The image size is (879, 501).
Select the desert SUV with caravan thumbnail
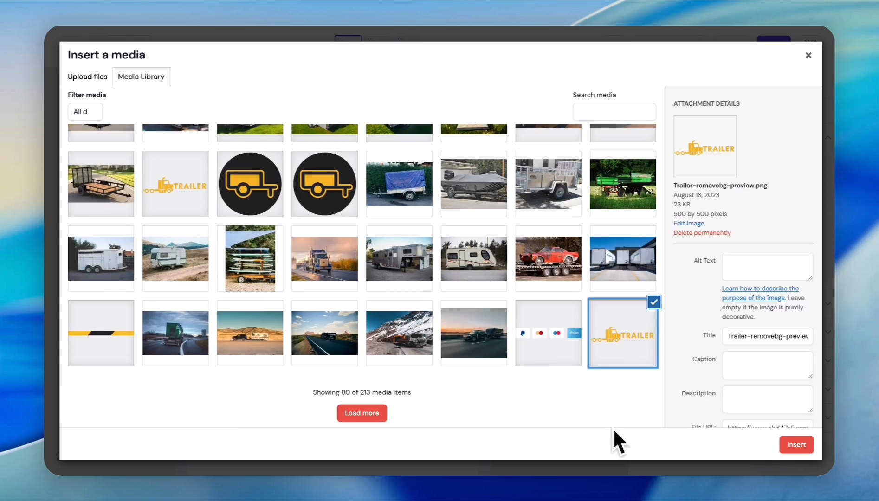point(250,333)
